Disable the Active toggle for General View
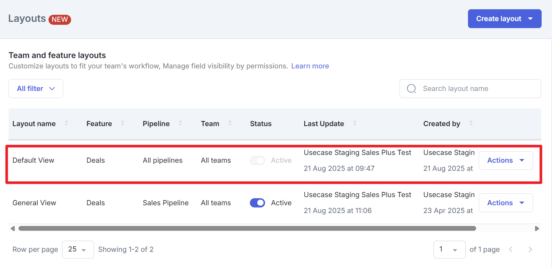The width and height of the screenshot is (552, 267). click(x=257, y=203)
